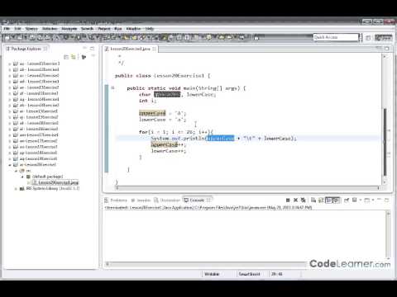
Task: Toggle Show Console on Standard Error
Action: point(337,200)
